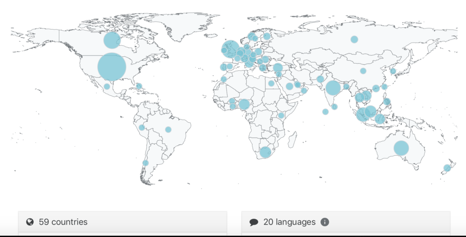This screenshot has width=466, height=237.
Task: Select the bubble over Sri Lanka
Action: (x=334, y=107)
